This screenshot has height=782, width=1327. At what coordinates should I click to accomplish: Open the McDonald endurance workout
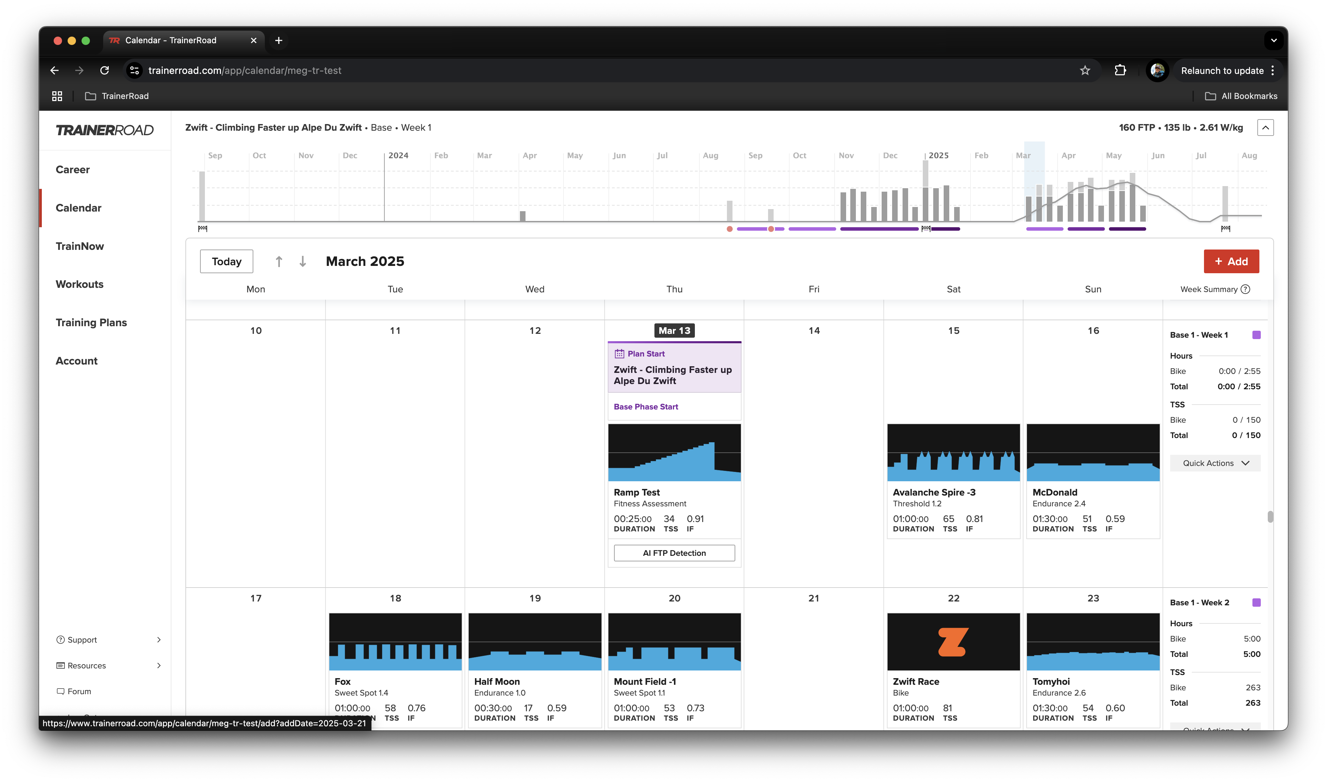[1092, 481]
